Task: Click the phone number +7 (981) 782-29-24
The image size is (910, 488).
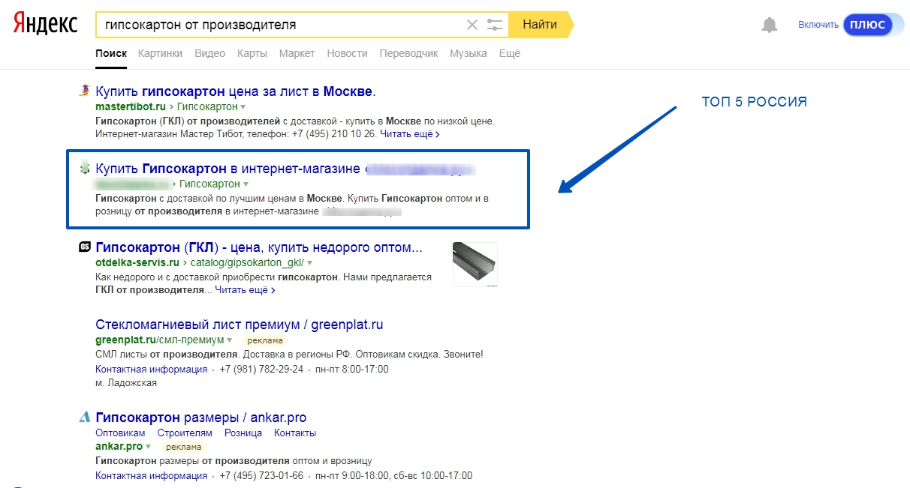Action: [262, 369]
